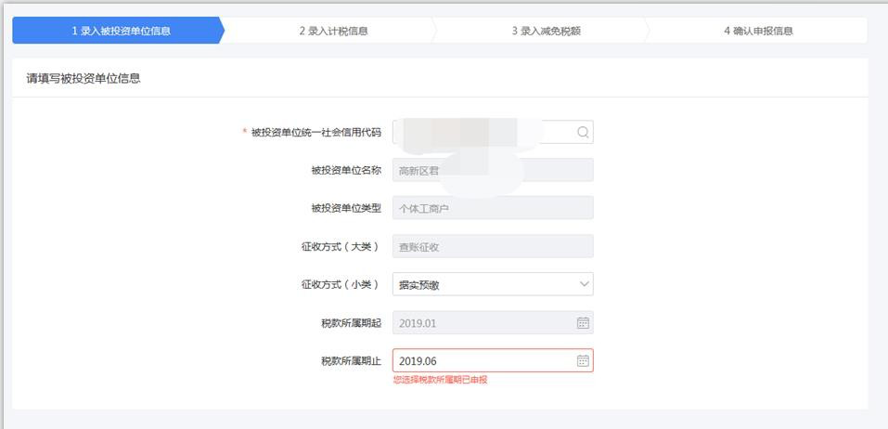The image size is (888, 429).
Task: Click the 2019.06 end period date field
Action: click(x=483, y=361)
